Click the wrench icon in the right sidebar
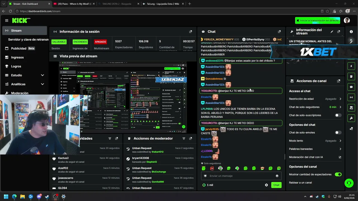The width and height of the screenshot is (358, 201). (351, 118)
